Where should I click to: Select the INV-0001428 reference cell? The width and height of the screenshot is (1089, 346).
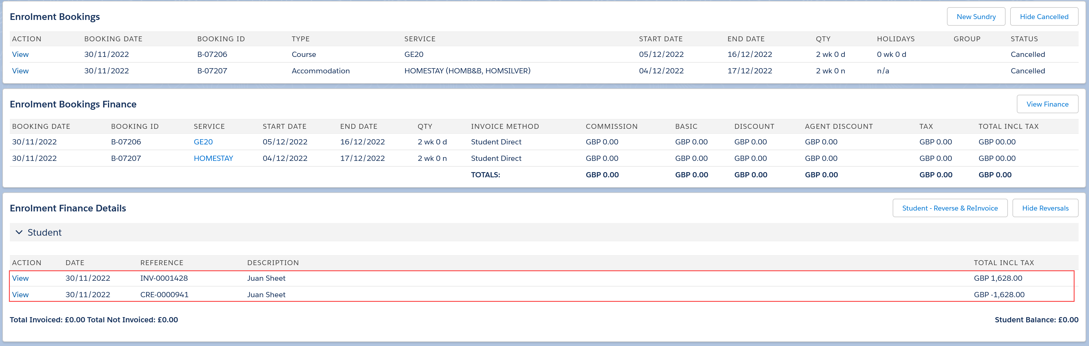coord(164,278)
